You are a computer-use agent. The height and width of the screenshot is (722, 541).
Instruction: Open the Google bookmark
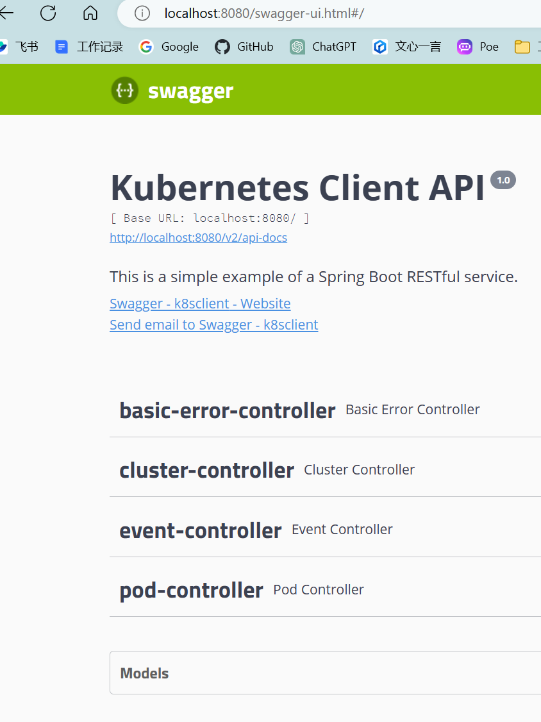click(x=169, y=47)
